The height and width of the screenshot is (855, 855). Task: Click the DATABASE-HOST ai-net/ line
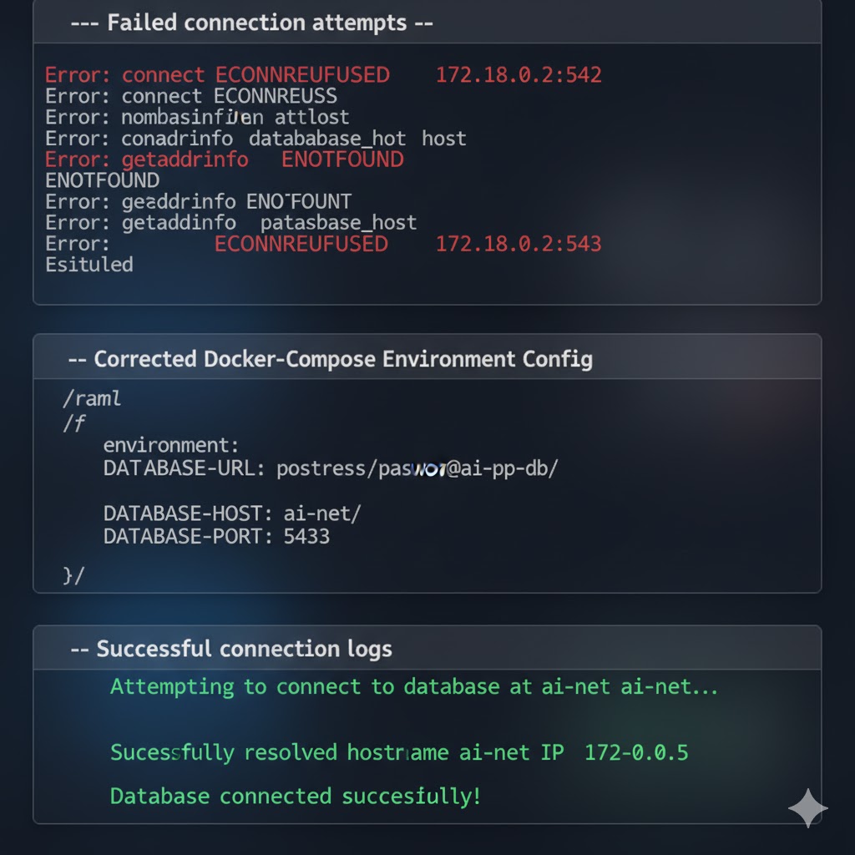(231, 514)
